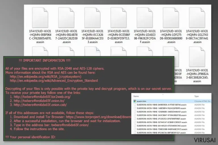Click 'Follow the instructions on the site.' line
Image resolution: width=218 pixels, height=145 pixels.
point(39,129)
